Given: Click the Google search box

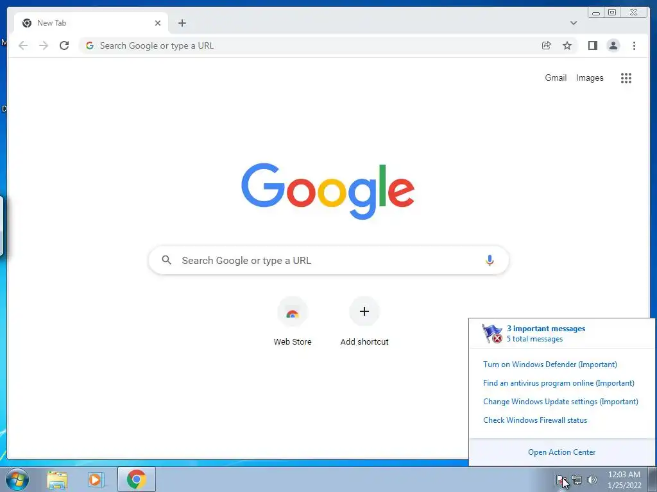Looking at the screenshot, I should click(x=328, y=260).
